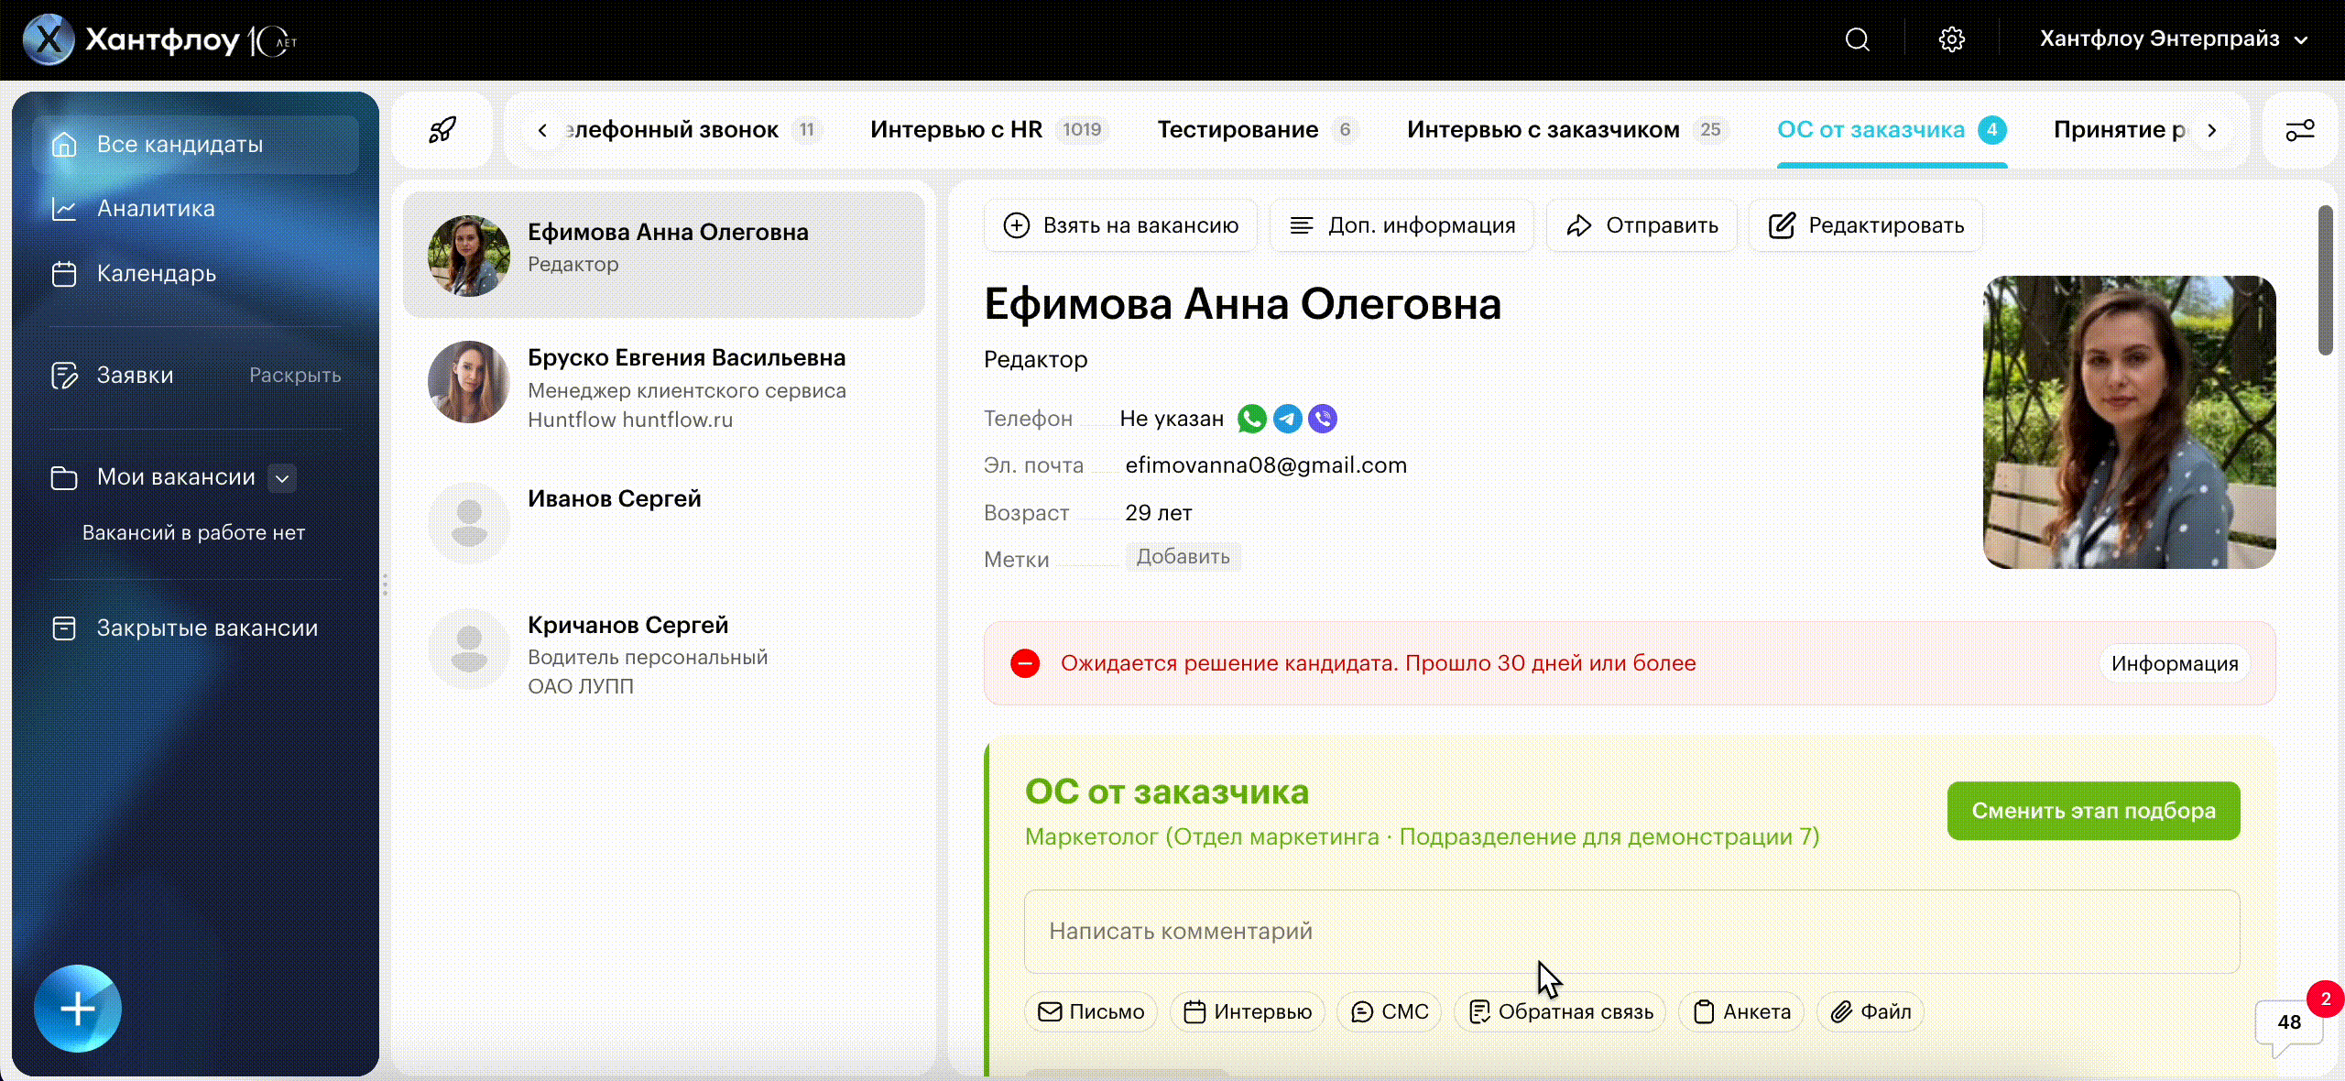
Task: Click the blue plus add button
Action: [x=78, y=1009]
